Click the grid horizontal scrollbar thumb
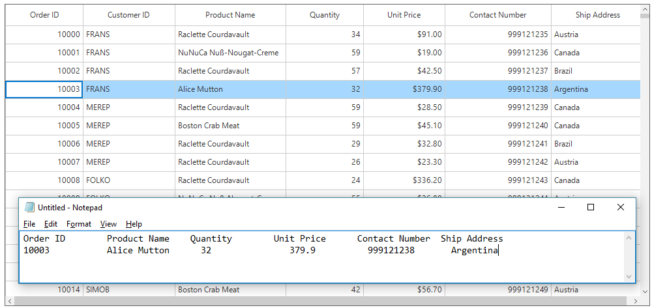This screenshot has width=652, height=308. click(x=320, y=301)
